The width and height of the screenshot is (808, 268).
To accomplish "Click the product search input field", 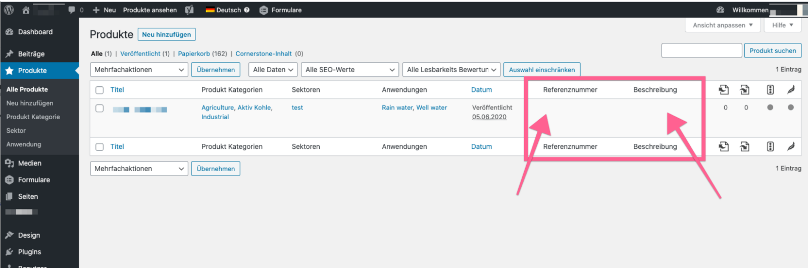I will coord(701,50).
